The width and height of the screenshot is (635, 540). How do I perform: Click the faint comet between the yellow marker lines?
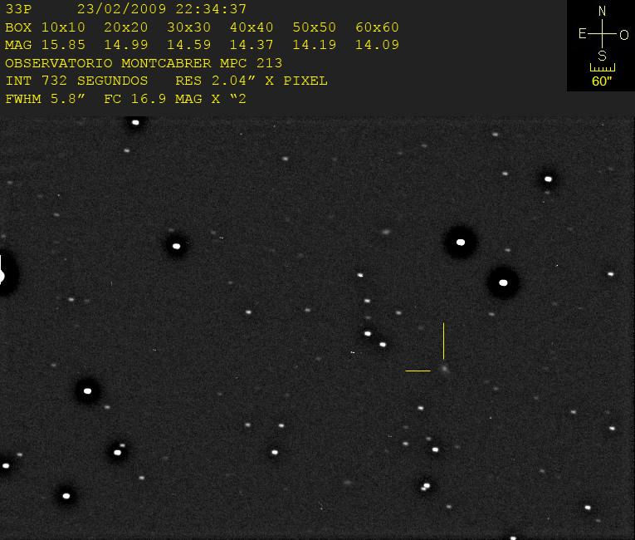point(444,369)
